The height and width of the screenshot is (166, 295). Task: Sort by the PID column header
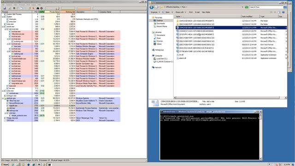pyautogui.click(x=35, y=12)
